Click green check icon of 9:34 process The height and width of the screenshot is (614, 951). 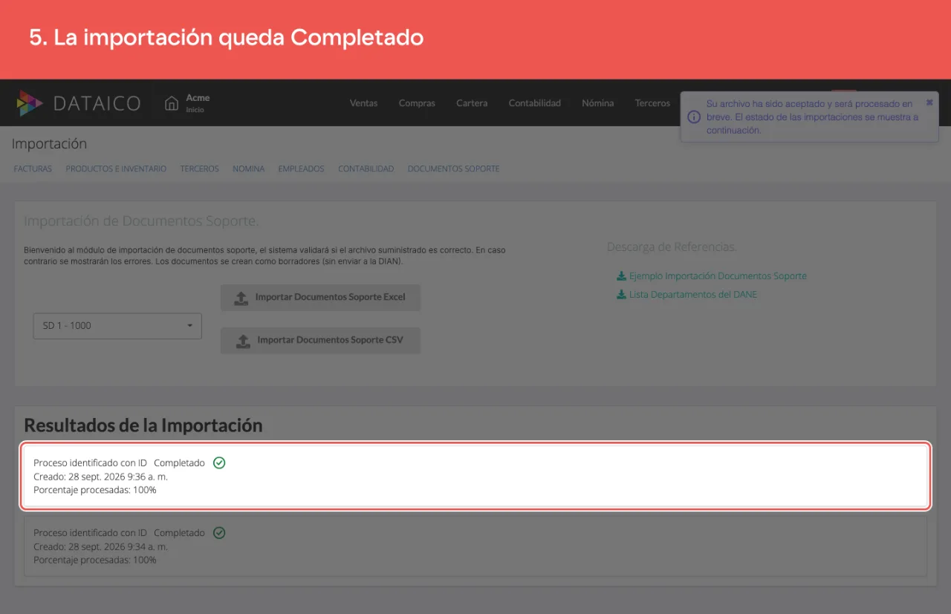[219, 533]
